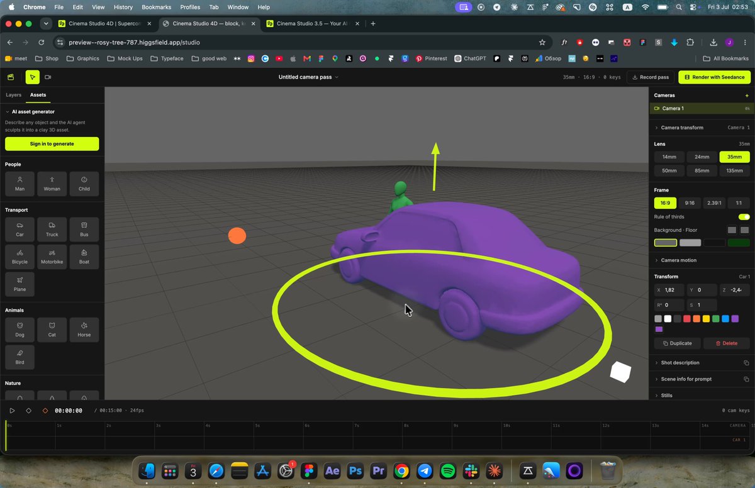
Task: Click the Record pass button
Action: (x=650, y=77)
